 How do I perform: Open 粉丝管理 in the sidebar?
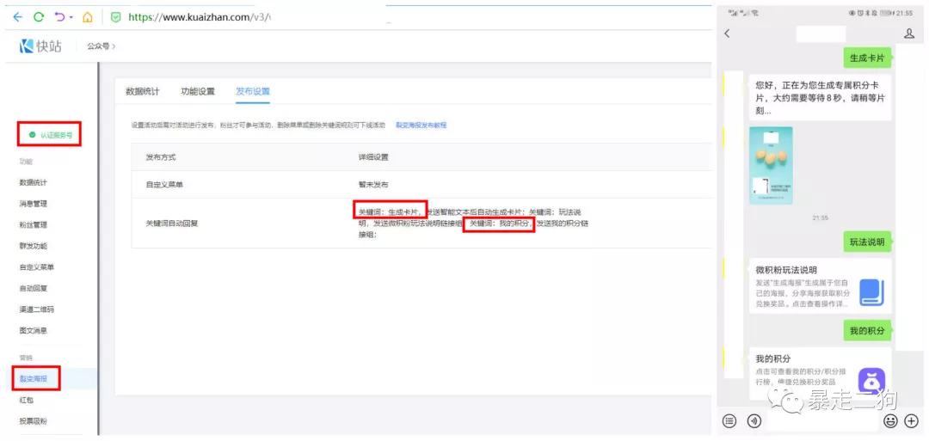click(34, 225)
